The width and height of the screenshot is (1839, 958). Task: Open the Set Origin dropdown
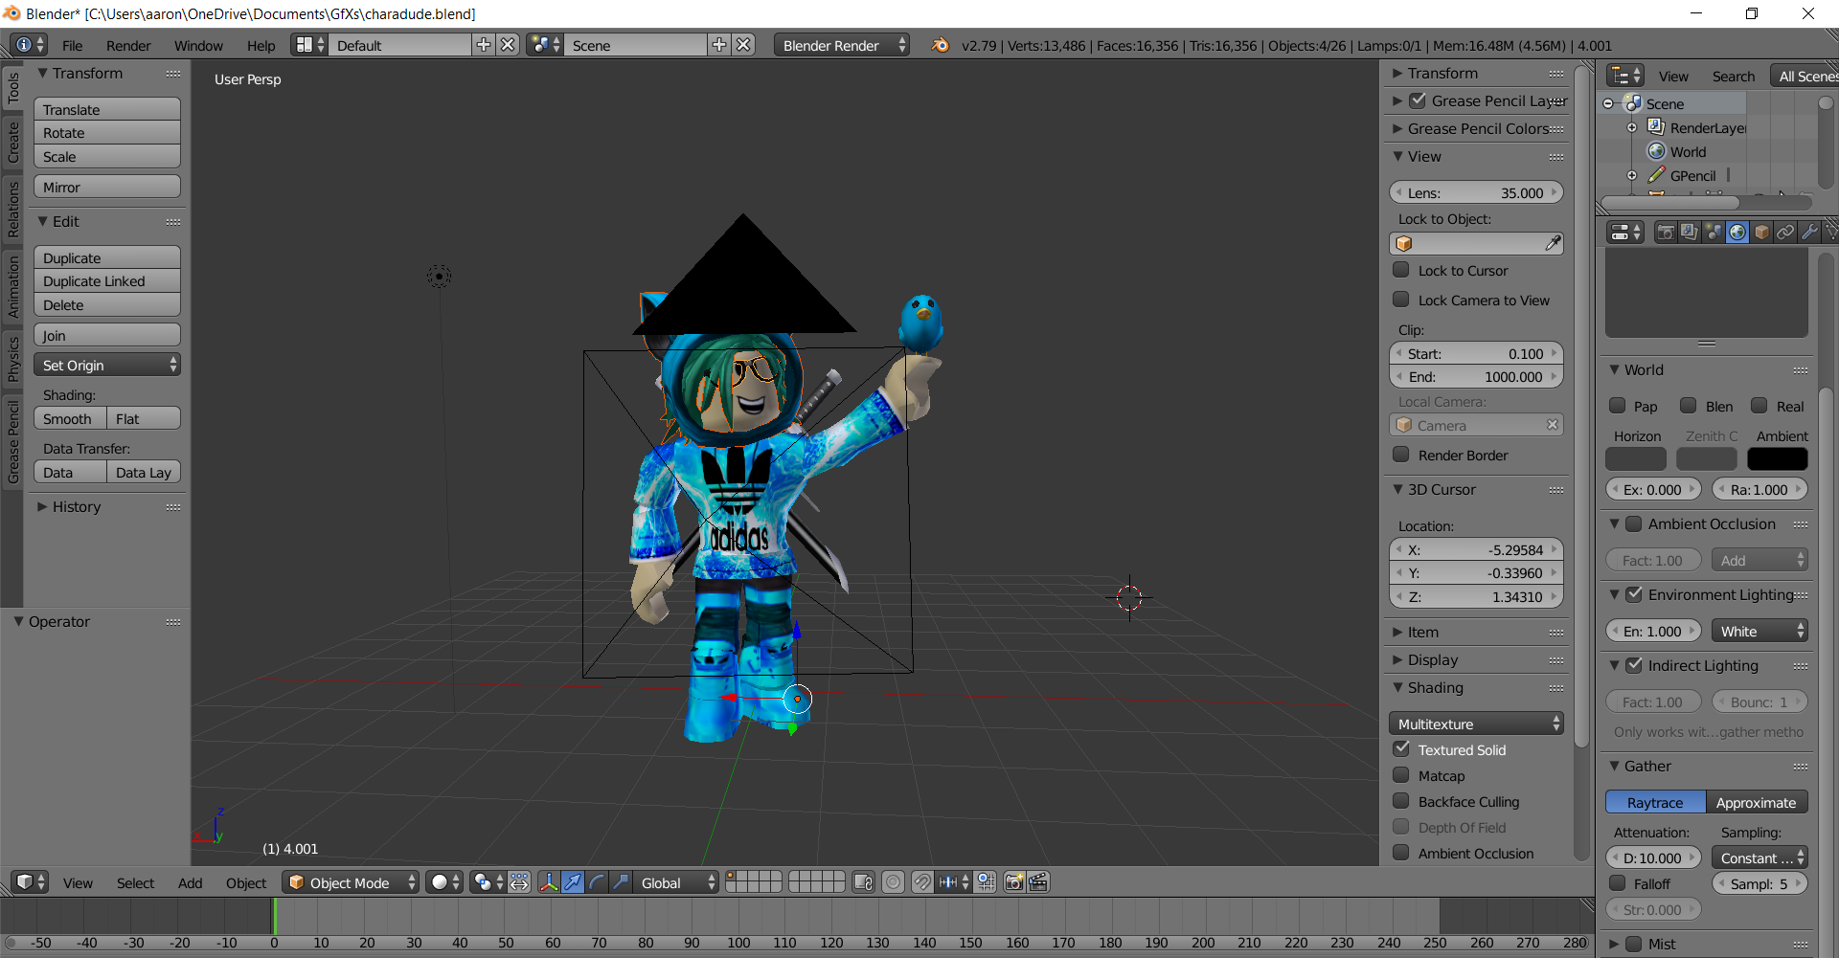click(107, 365)
